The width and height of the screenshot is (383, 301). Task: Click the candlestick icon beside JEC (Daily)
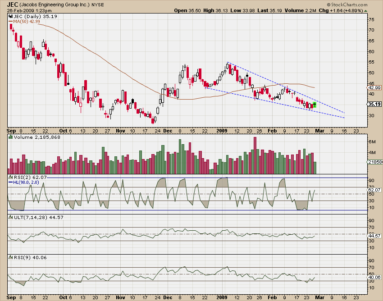click(10, 16)
